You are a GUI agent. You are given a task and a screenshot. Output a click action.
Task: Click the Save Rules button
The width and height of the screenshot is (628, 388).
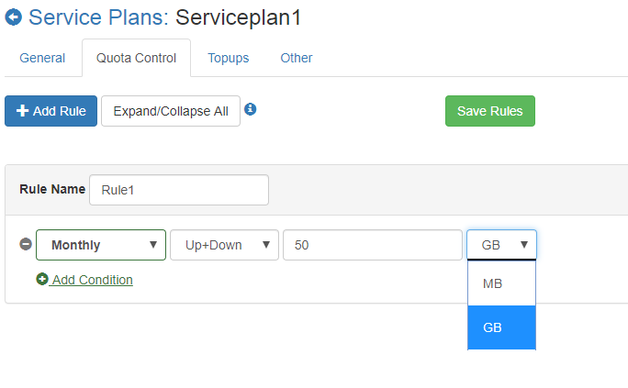[490, 111]
